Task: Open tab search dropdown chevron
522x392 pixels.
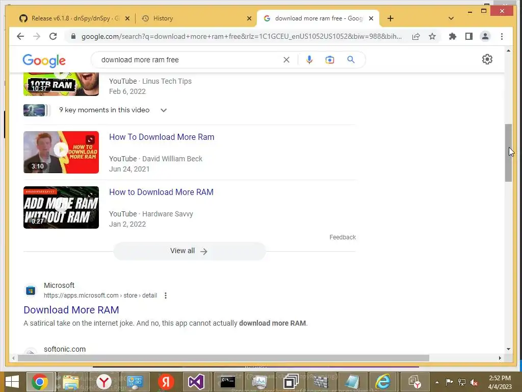Action: coord(451,18)
